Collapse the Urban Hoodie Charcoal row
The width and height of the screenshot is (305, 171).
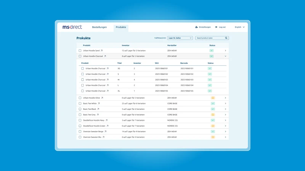(x=225, y=56)
